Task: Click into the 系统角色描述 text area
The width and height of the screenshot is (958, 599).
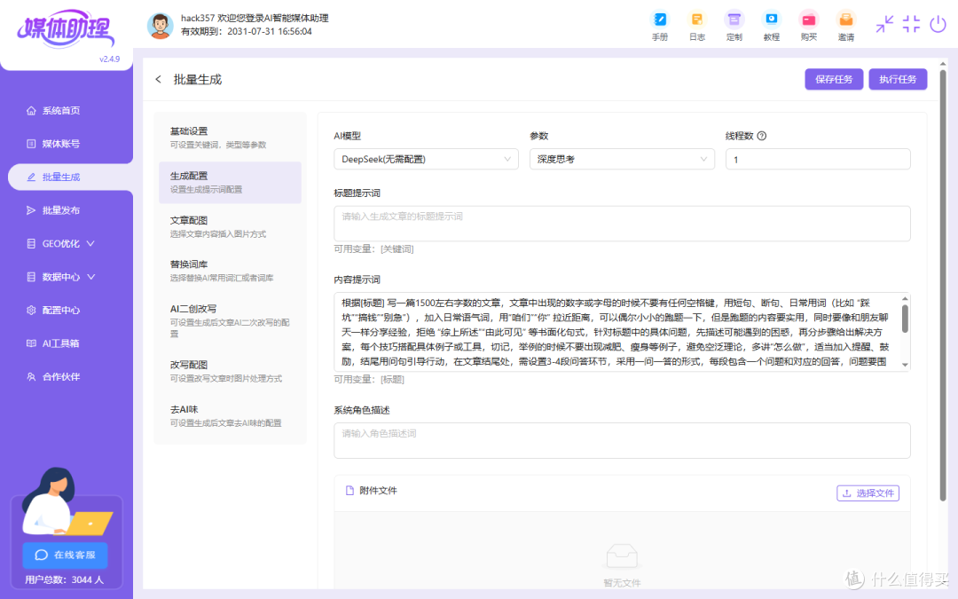Action: tap(622, 440)
